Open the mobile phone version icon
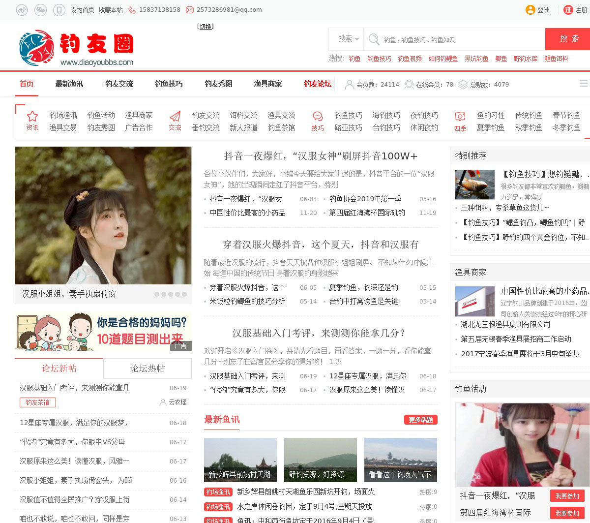590x523 pixels. click(59, 10)
